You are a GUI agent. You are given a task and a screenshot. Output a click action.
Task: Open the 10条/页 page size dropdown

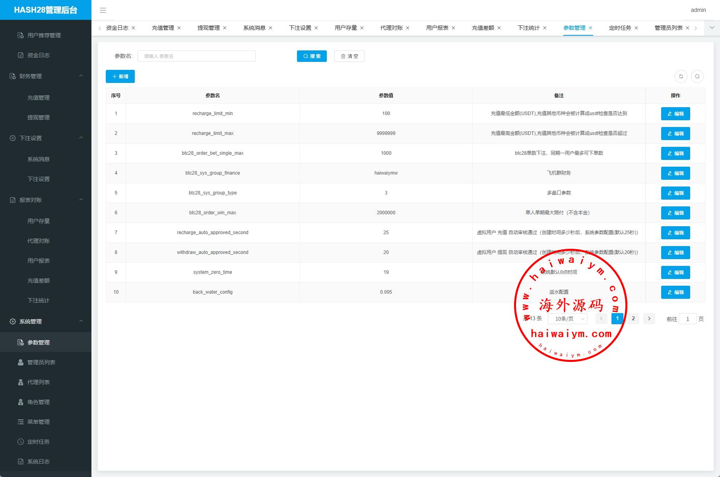click(567, 319)
